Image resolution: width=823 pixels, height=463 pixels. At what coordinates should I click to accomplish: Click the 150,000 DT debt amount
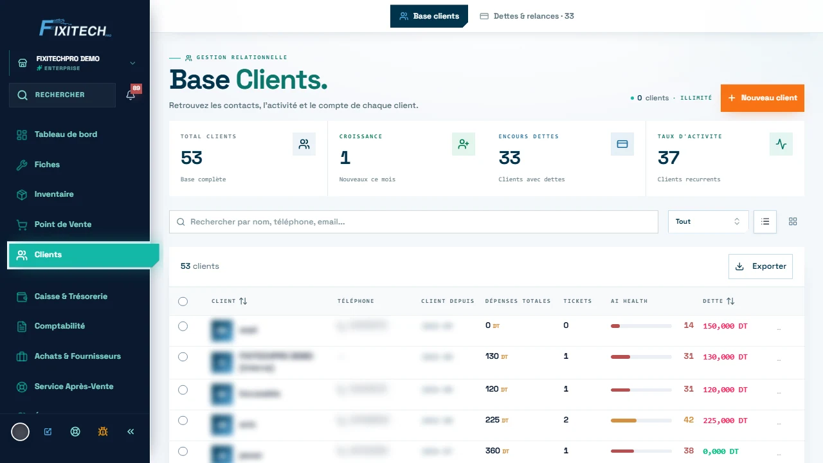pyautogui.click(x=725, y=326)
